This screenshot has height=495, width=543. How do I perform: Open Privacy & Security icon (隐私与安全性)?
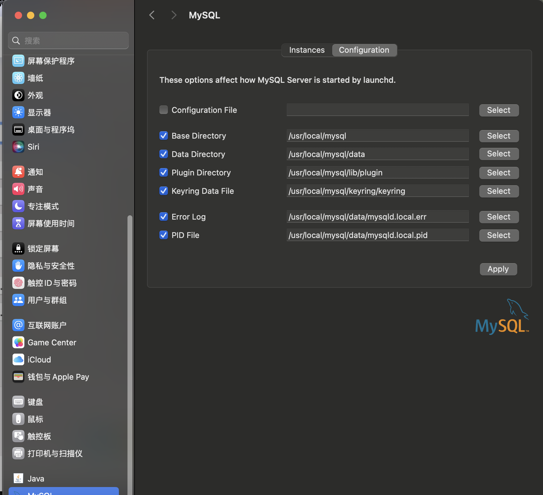click(18, 266)
